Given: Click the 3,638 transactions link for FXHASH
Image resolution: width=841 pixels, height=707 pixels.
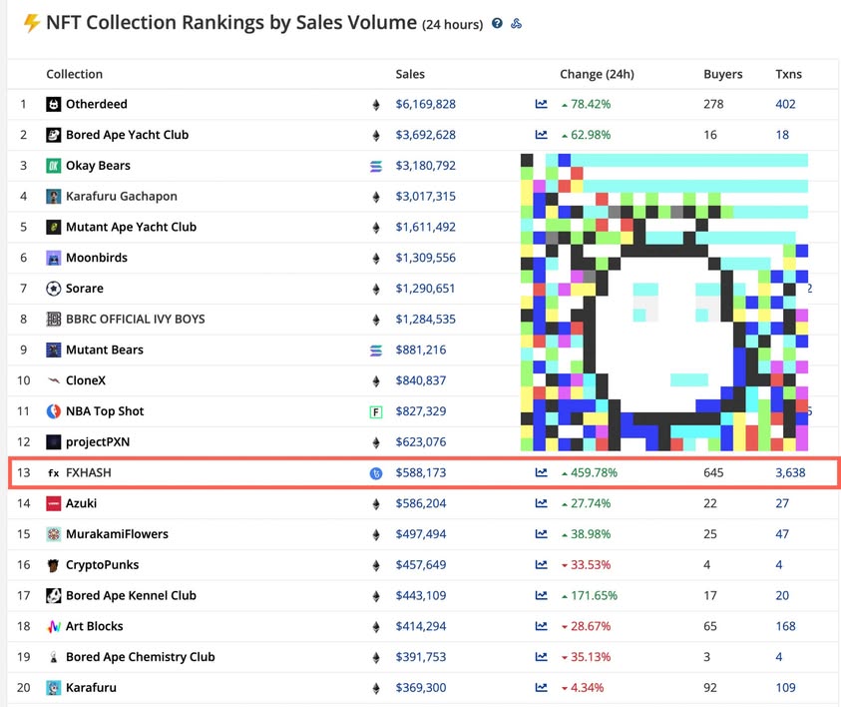Looking at the screenshot, I should click(790, 472).
